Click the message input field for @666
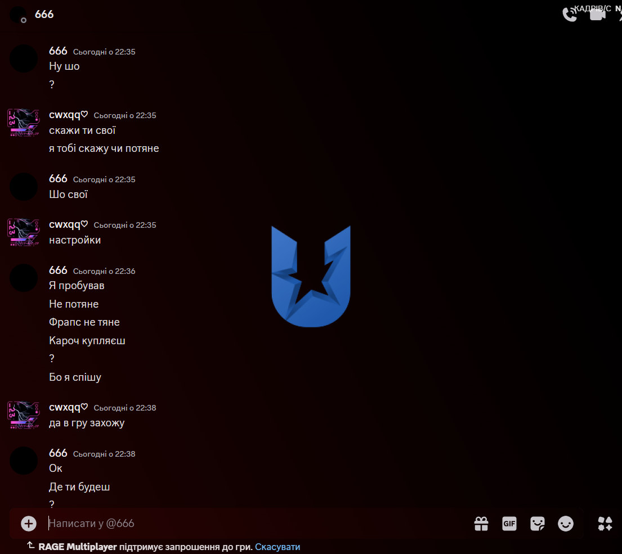The height and width of the screenshot is (554, 622). pos(254,524)
